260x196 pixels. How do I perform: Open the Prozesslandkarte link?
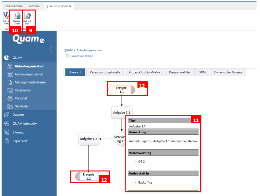click(83, 56)
